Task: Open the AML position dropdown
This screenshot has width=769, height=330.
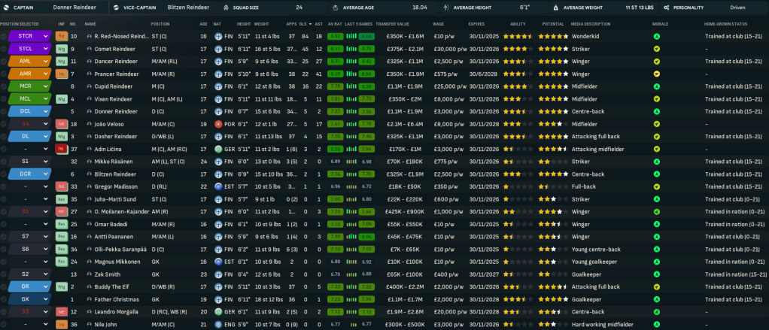Action: pos(46,61)
